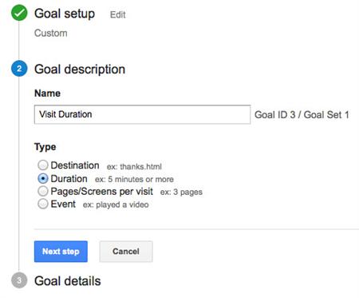This screenshot has width=359, height=298.
Task: Click the Event option label text
Action: point(63,205)
